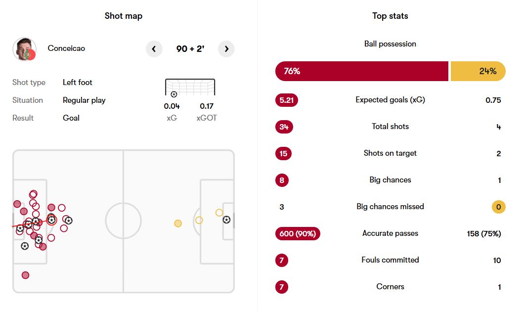Select the filled yellow shot marker near midfield
The image size is (522, 311).
click(178, 223)
